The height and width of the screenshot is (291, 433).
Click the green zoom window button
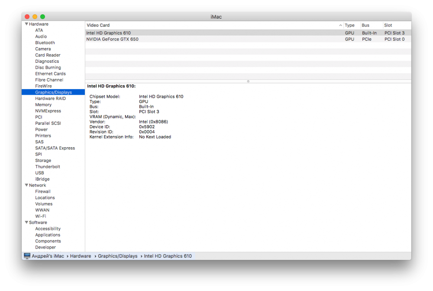[42, 17]
